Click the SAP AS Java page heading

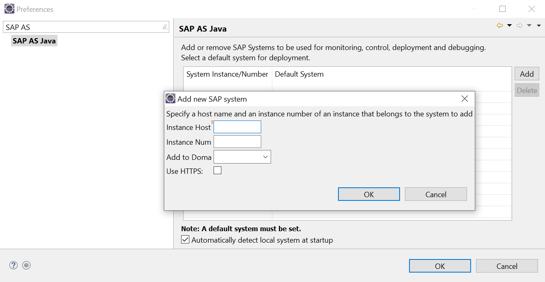pyautogui.click(x=203, y=29)
